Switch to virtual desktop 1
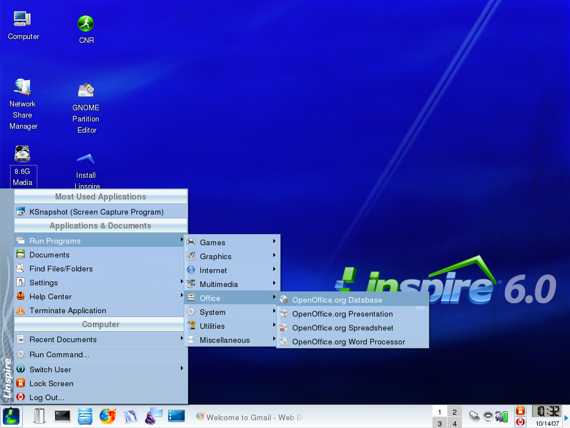570x428 pixels. (440, 412)
